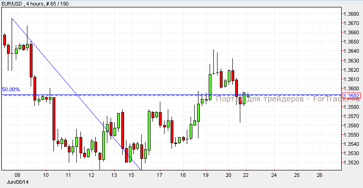
Task: Click the date label 15 on time axis
Action: tap(131, 175)
